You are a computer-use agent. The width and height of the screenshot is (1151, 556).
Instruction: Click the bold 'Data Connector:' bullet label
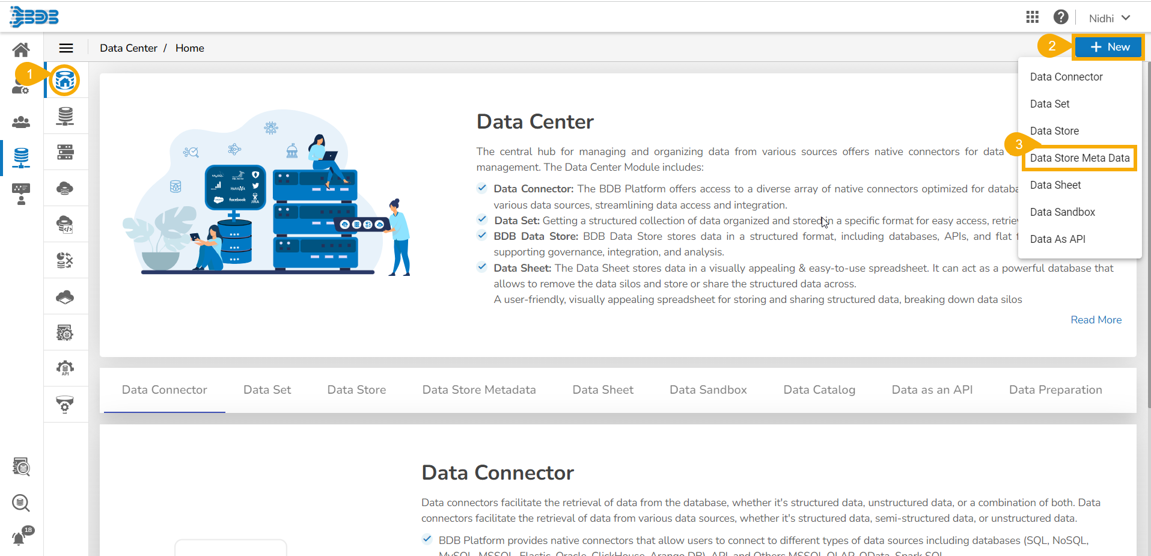pyautogui.click(x=534, y=189)
